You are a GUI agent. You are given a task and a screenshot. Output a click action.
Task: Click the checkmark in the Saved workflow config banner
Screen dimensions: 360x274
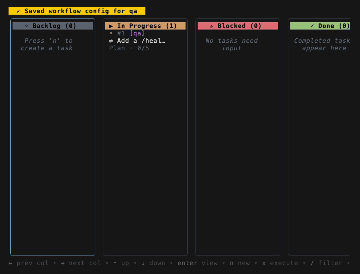pos(18,11)
